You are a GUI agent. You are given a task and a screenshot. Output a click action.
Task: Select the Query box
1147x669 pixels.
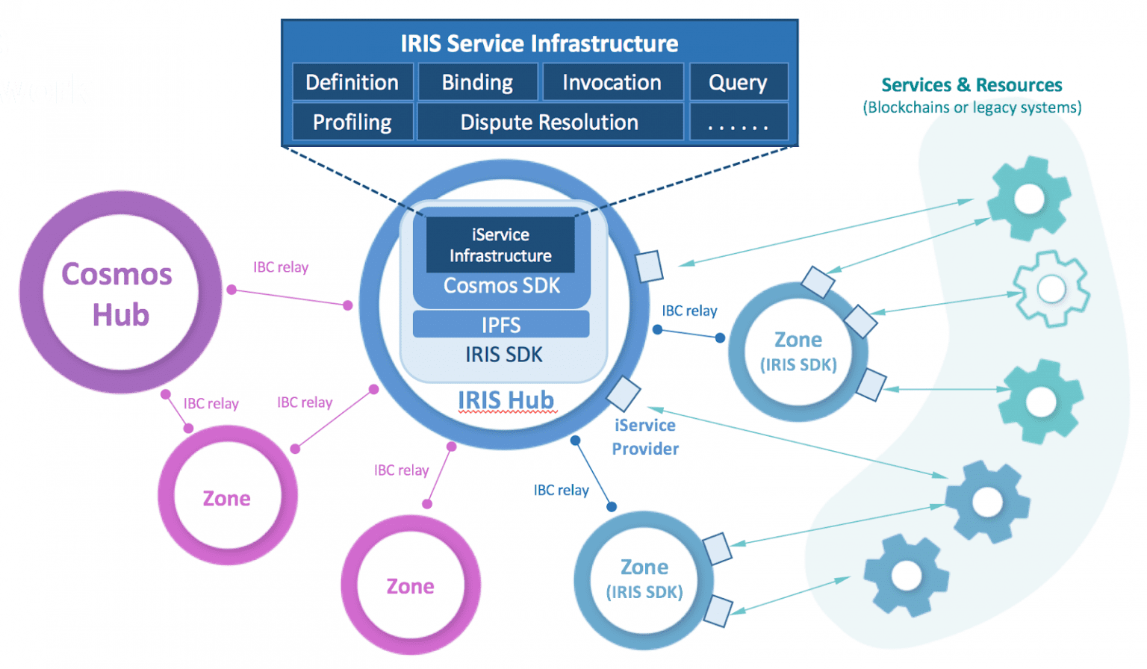click(738, 82)
